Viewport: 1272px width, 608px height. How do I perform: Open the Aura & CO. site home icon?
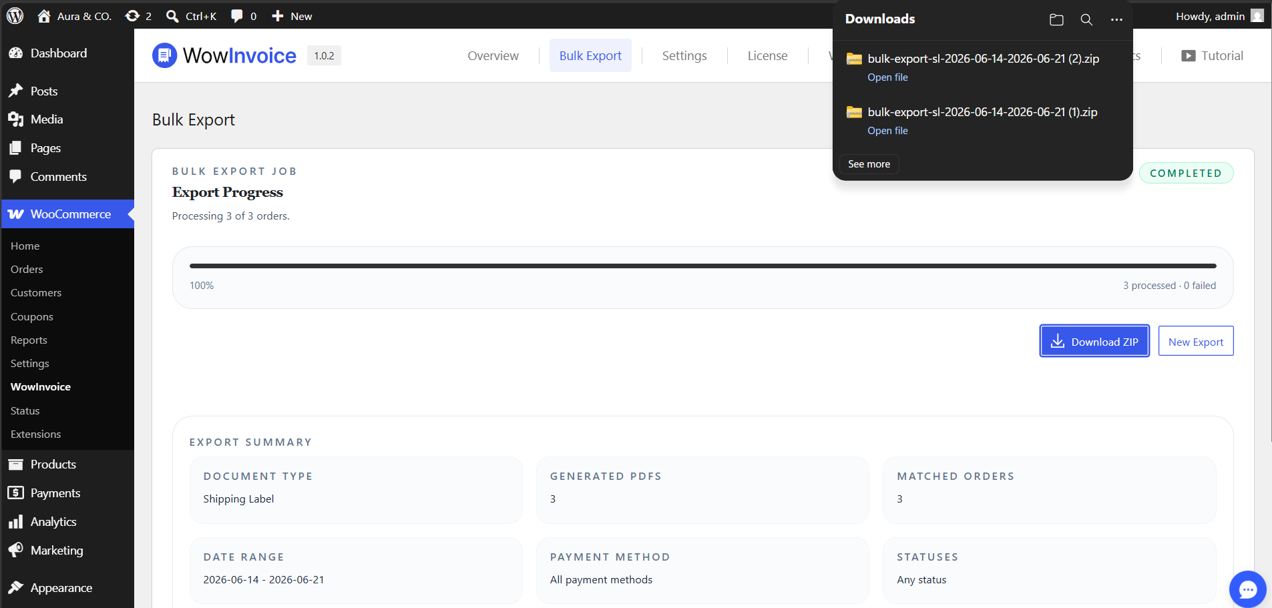coord(44,16)
